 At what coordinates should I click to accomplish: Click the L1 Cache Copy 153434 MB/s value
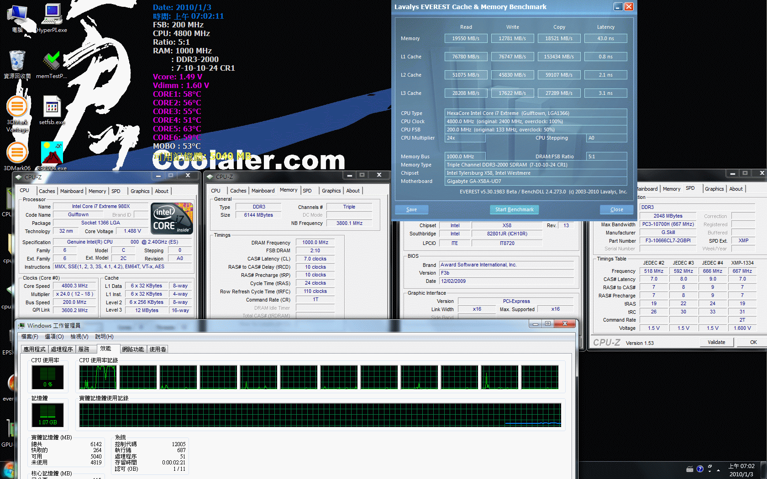[x=559, y=57]
